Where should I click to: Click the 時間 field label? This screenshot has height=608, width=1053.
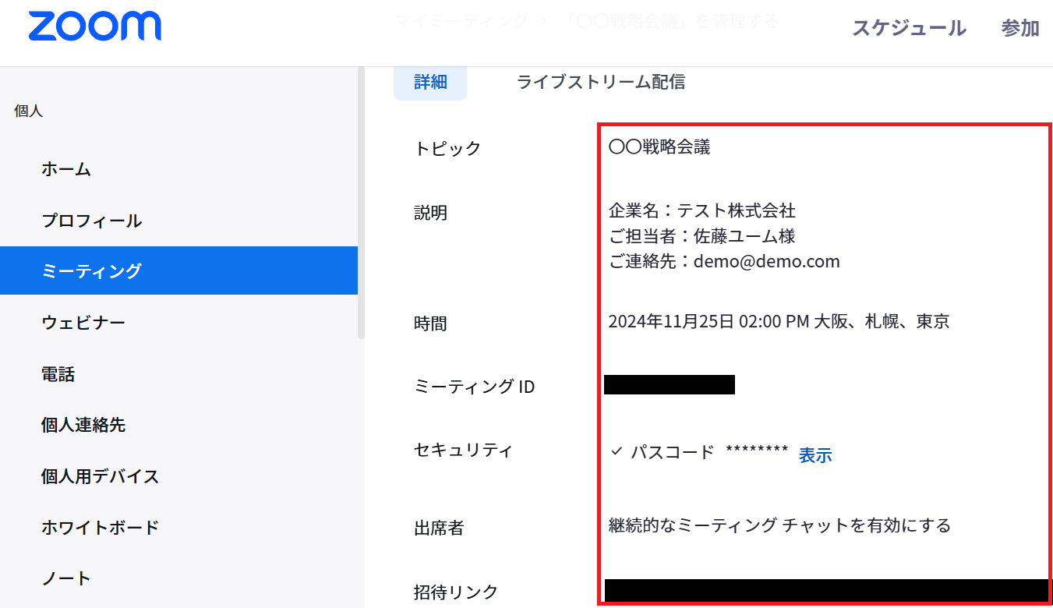[x=430, y=323]
